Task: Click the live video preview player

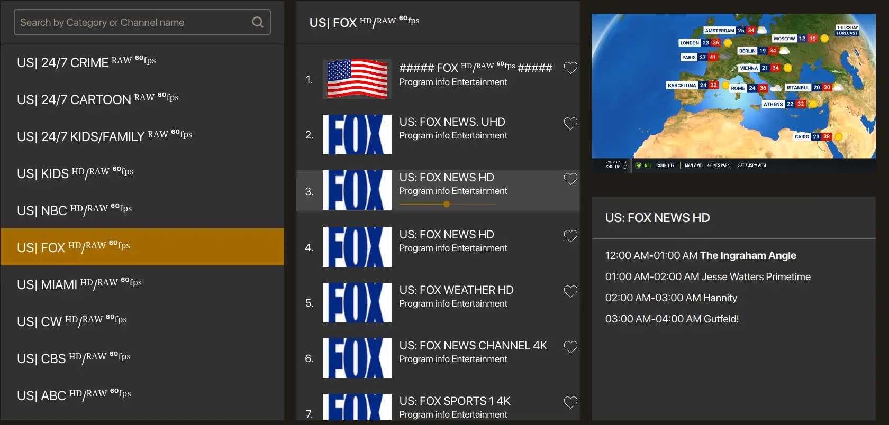Action: coord(733,93)
